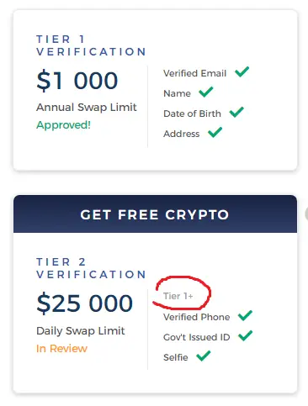Click the Selfie requirement text
Image resolution: width=308 pixels, height=406 pixels.
[176, 357]
